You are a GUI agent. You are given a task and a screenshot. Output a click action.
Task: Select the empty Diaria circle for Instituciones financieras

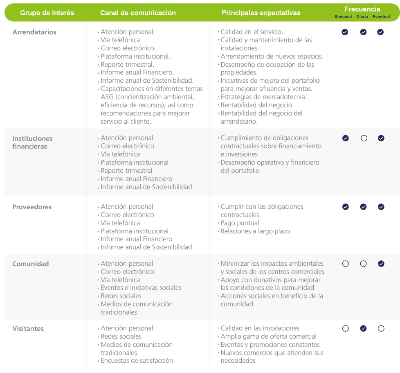pos(364,138)
